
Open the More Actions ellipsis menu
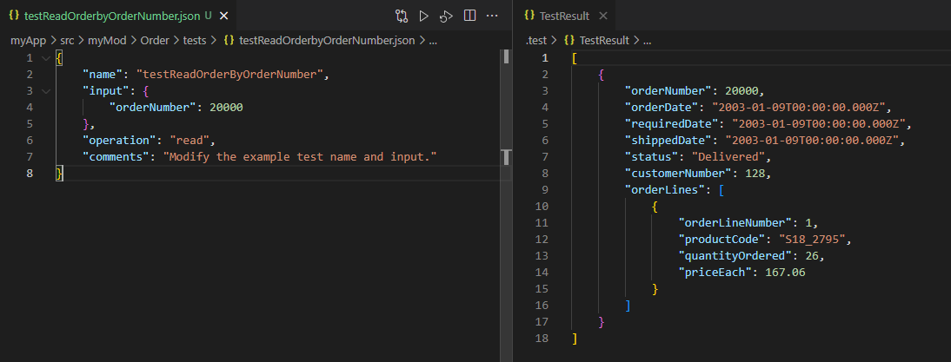click(492, 16)
